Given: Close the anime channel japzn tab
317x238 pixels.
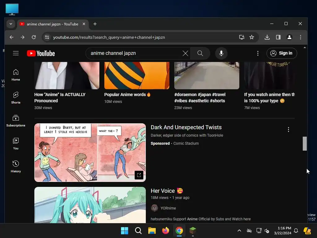Looking at the screenshot, I should pyautogui.click(x=84, y=24).
